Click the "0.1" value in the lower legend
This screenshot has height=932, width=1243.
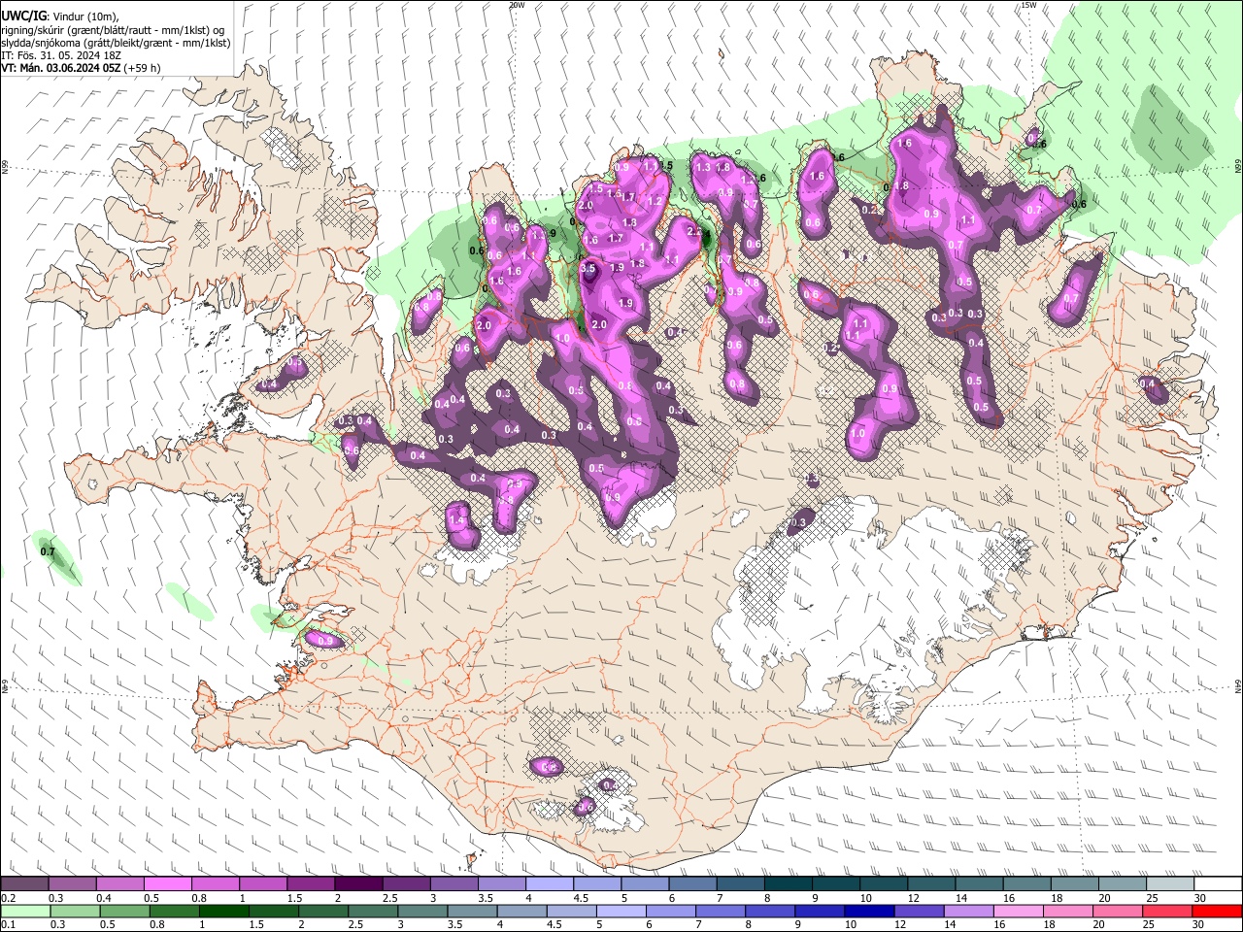[x=8, y=924]
